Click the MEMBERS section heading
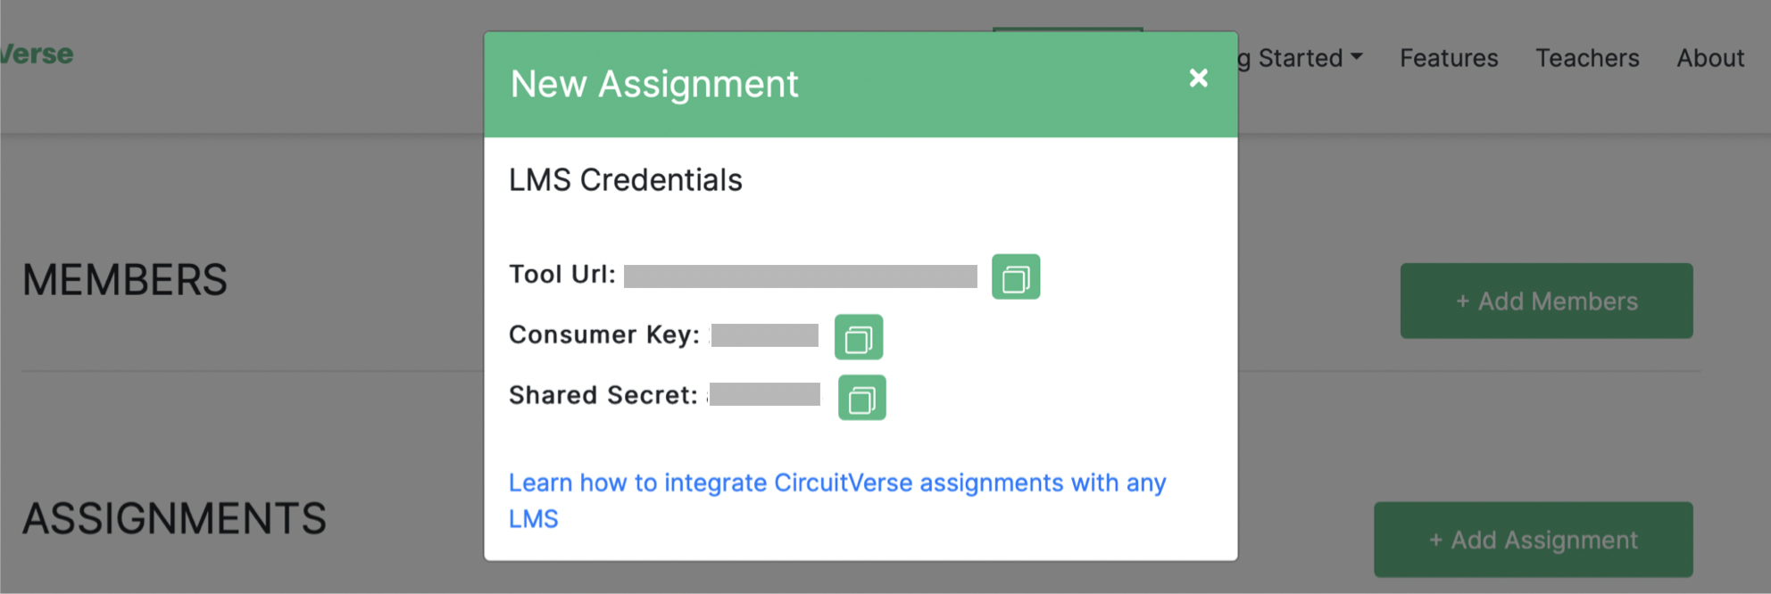 tap(125, 280)
